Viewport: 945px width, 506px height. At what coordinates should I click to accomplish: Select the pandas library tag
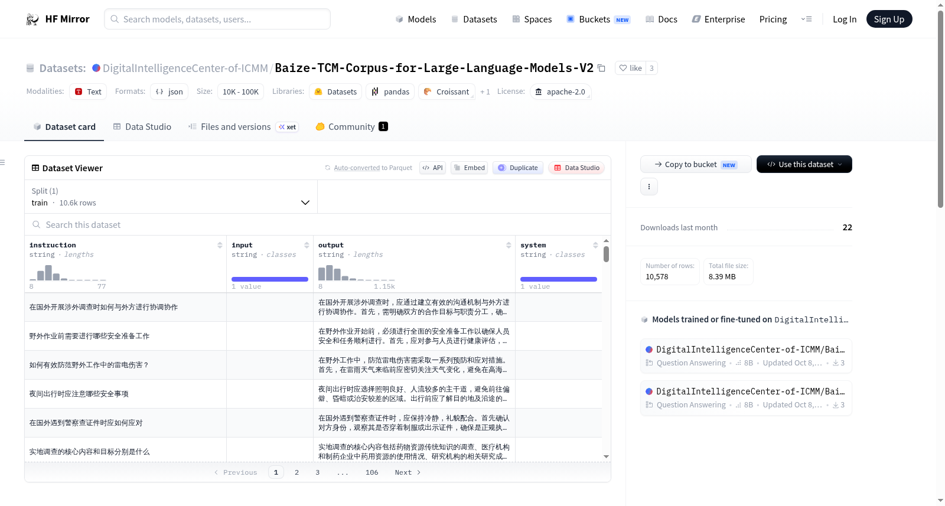click(x=390, y=92)
